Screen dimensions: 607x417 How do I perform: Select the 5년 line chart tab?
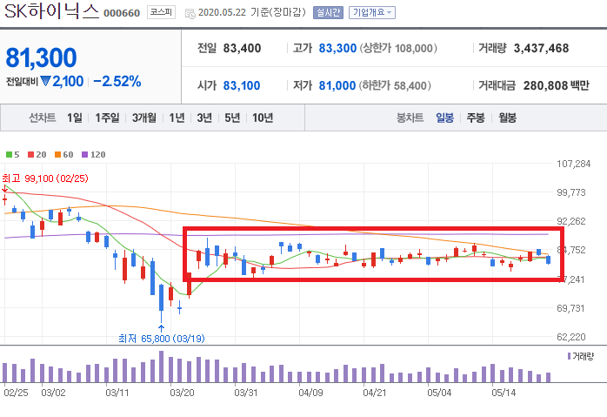pyautogui.click(x=232, y=118)
